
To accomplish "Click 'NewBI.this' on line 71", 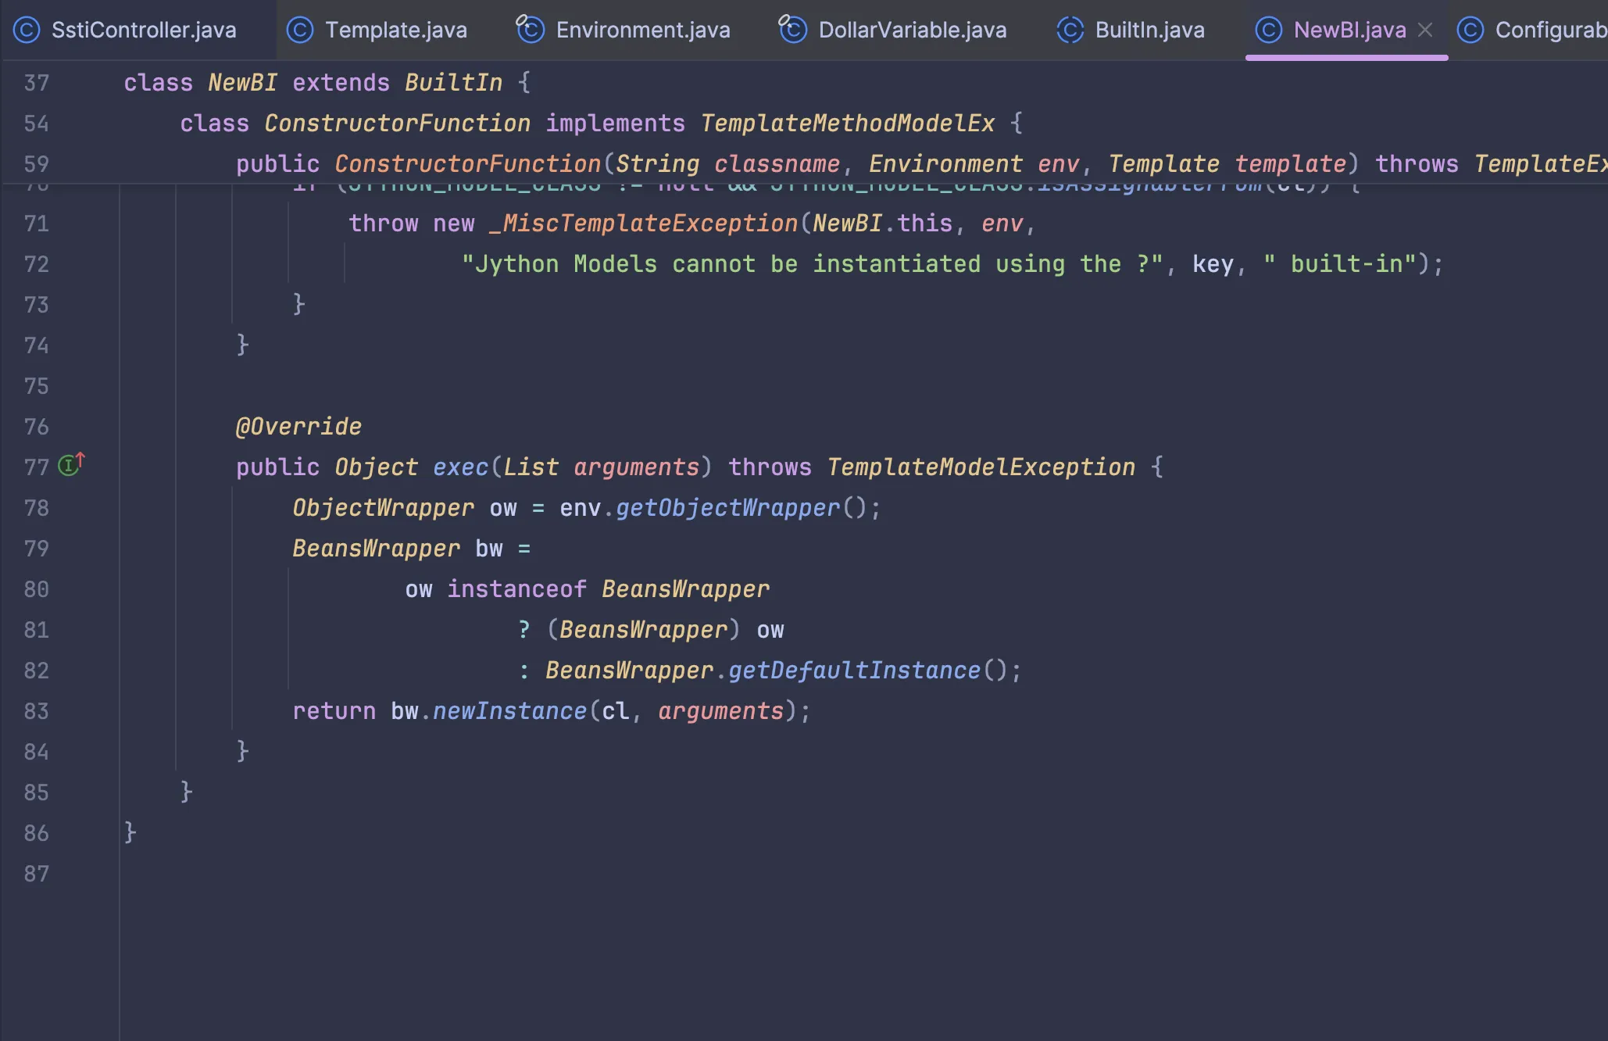I will [x=882, y=224].
